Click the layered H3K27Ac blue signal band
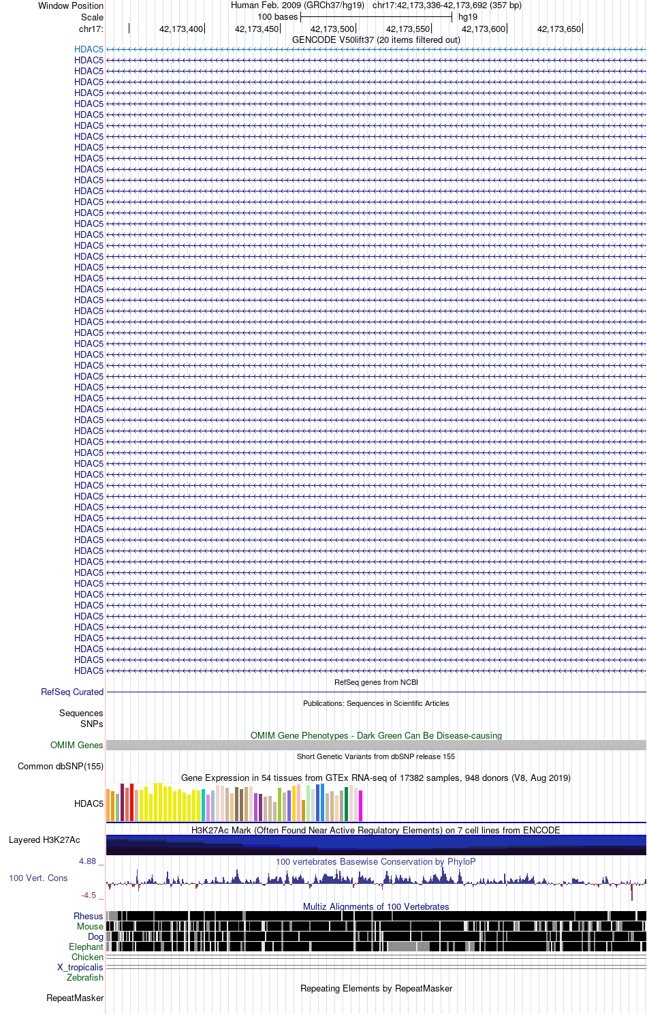 (x=376, y=845)
